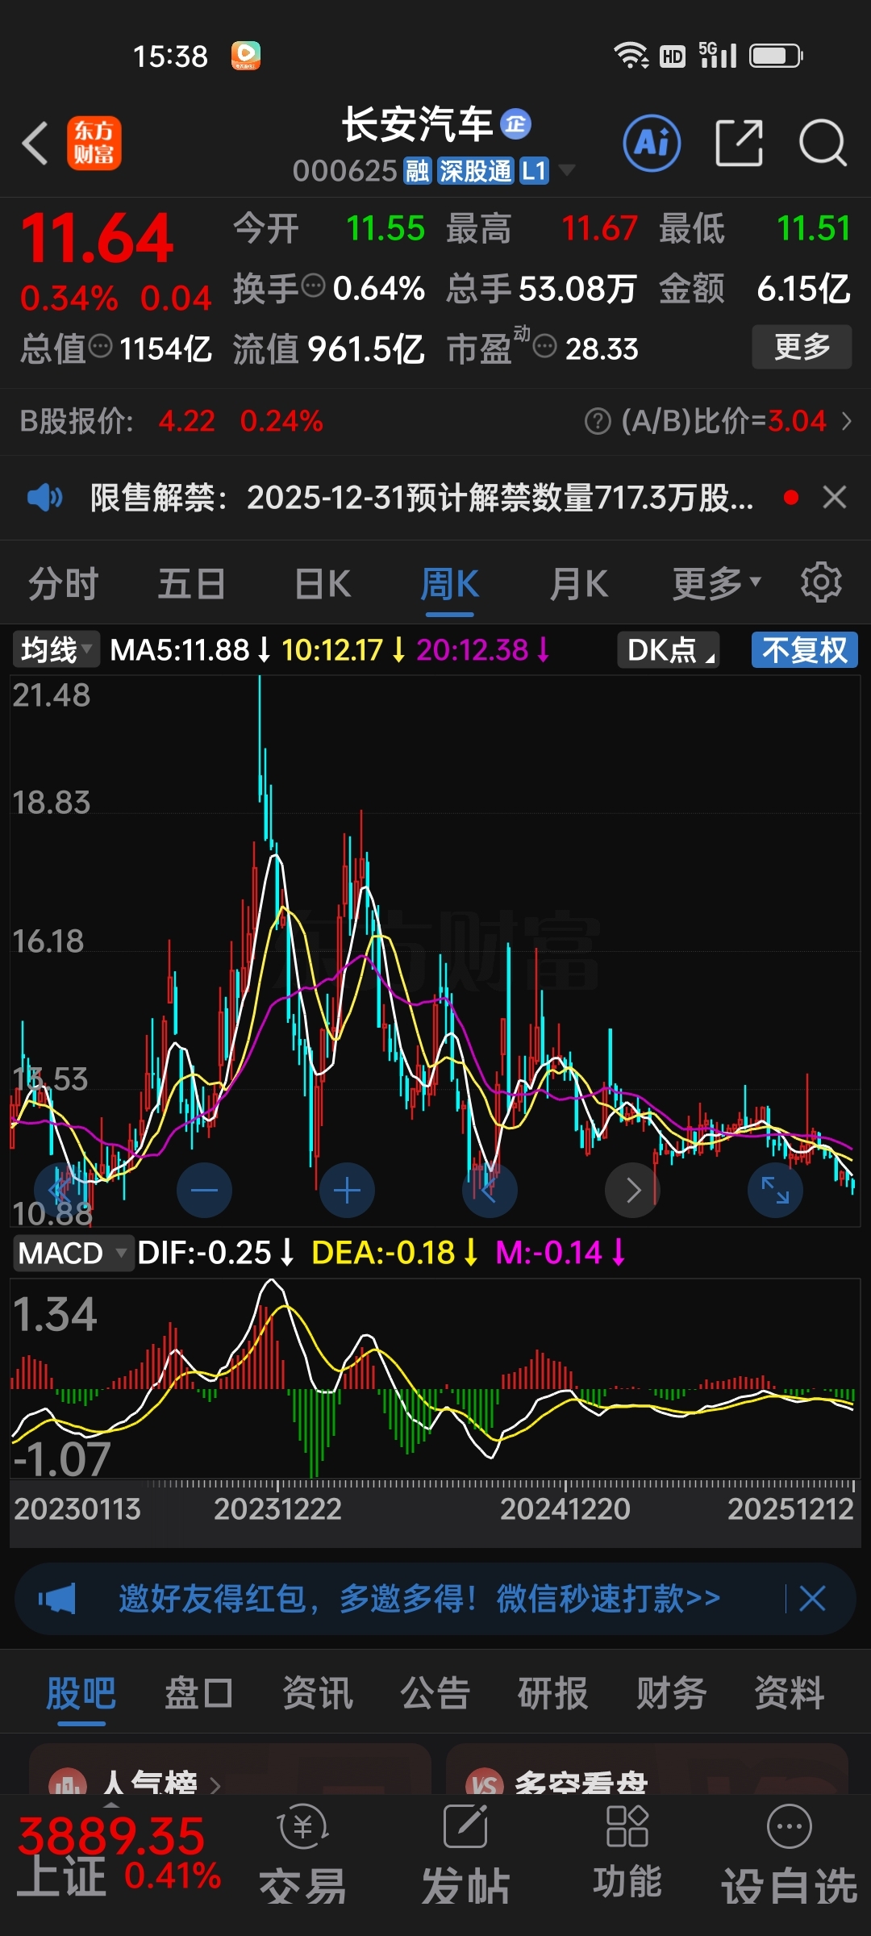Open the Ai assistant icon

(652, 143)
